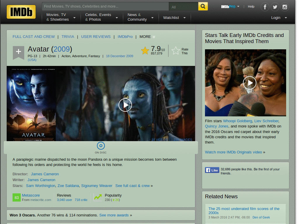Screen dimensions: 299x224
Task: Click See full cast & crew
Action: tap(133, 186)
